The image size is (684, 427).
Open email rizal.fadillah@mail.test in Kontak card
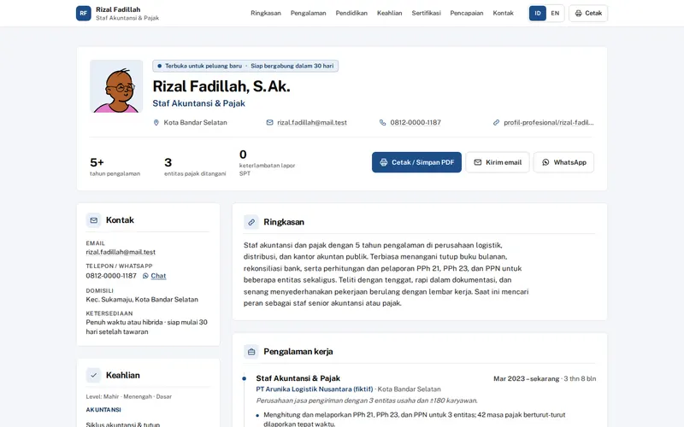pos(121,252)
